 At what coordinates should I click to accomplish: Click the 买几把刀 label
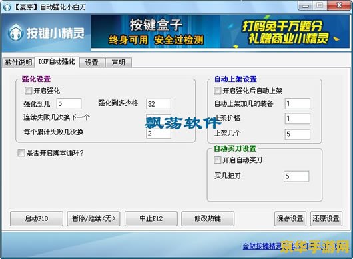coord(228,176)
